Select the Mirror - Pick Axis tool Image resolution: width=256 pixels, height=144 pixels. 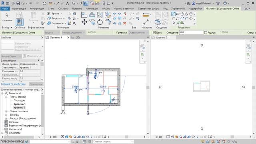tap(100, 15)
